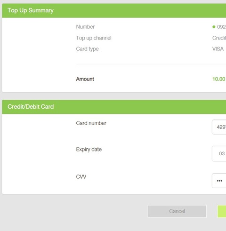Click the Card type label
This screenshot has height=231, width=226.
tap(88, 49)
